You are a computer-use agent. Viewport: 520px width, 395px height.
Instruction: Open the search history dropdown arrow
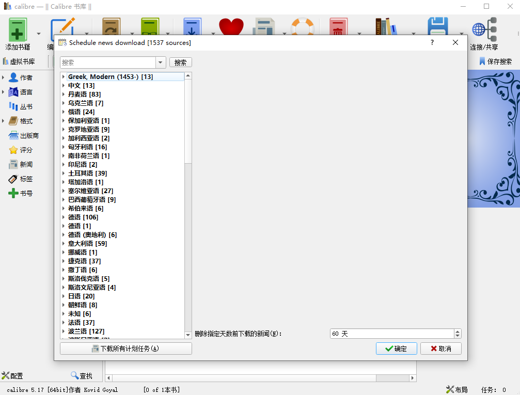[161, 62]
